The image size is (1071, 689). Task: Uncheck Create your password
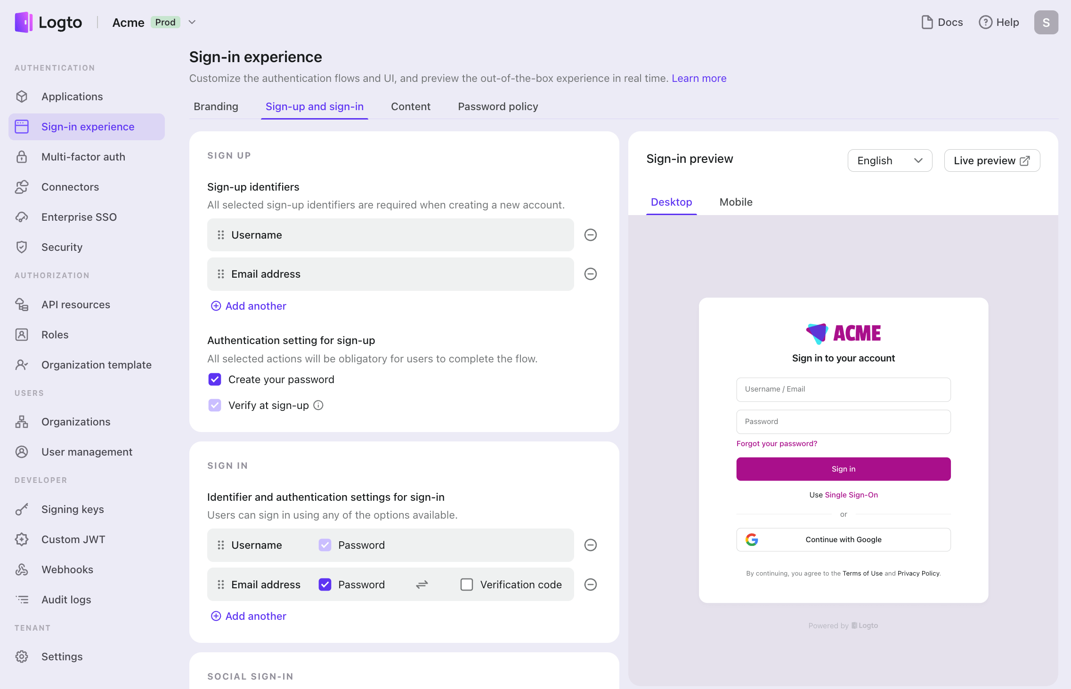pos(215,379)
